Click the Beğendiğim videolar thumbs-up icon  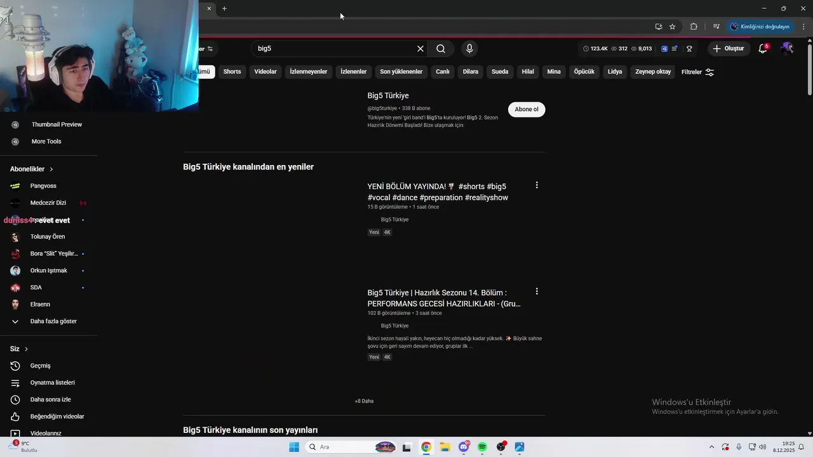pos(15,417)
